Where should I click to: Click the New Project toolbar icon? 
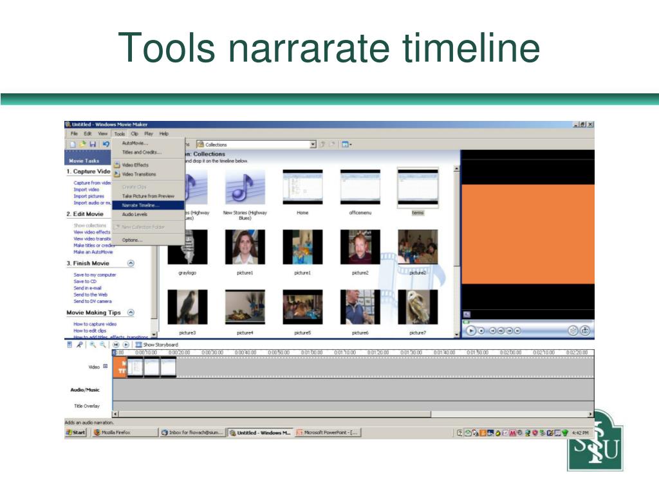73,144
